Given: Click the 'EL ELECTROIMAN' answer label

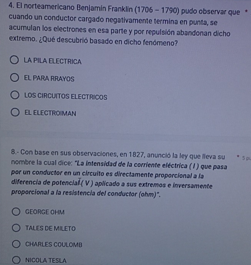Looking at the screenshot, I should click(x=50, y=113).
